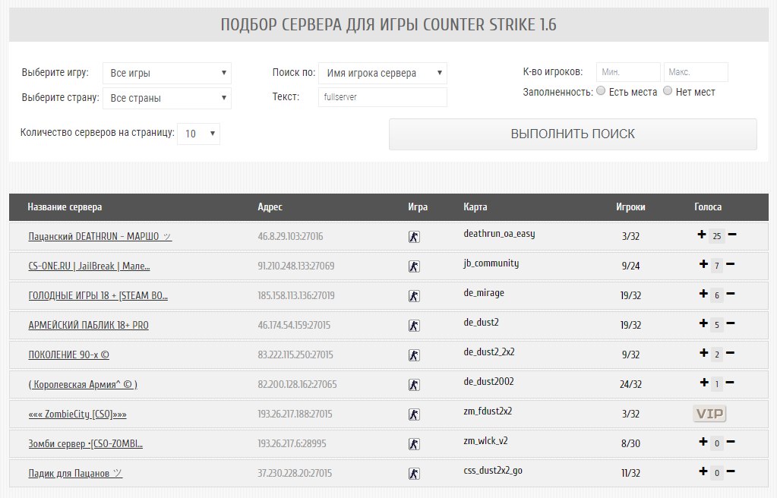Select the Нет мест radio button

point(668,90)
